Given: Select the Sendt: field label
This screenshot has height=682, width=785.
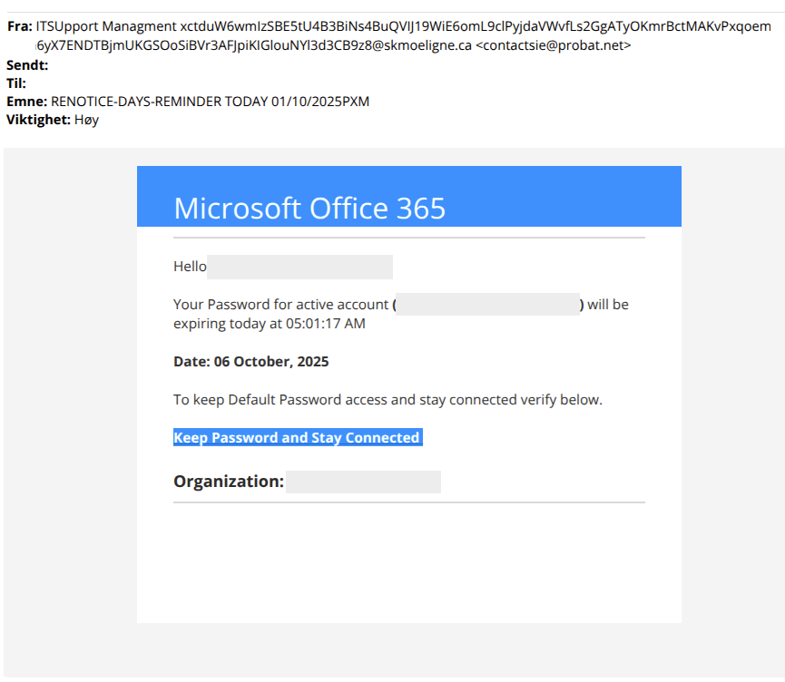Looking at the screenshot, I should 27,65.
